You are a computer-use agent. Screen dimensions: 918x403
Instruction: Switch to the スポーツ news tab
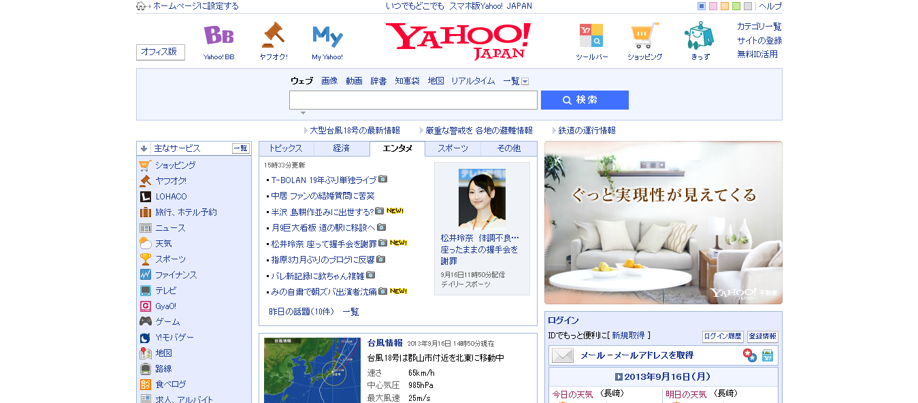[453, 148]
